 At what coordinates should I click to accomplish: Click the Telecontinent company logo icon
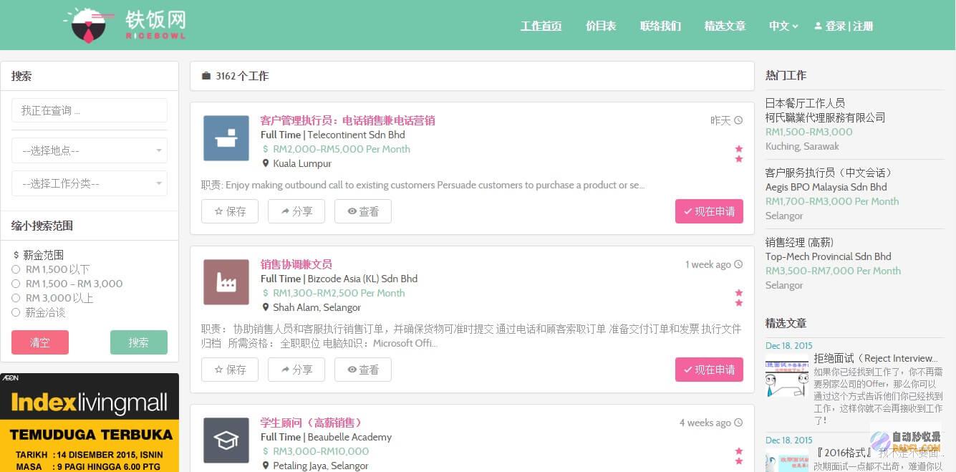pos(226,138)
